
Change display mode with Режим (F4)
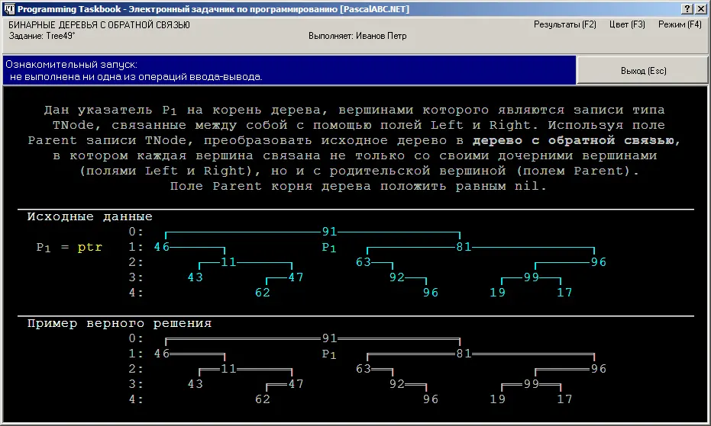click(679, 24)
